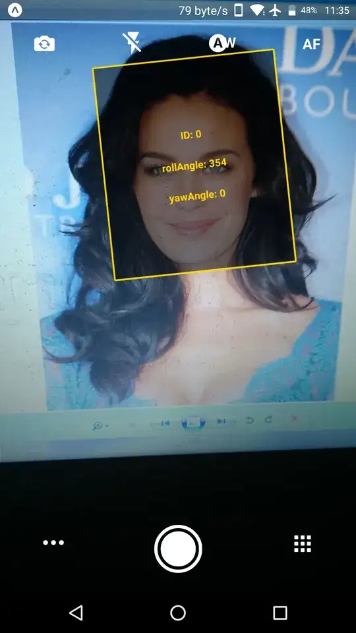The image size is (356, 633).
Task: Tap the 'rollAngle: 354' label
Action: coord(194,166)
